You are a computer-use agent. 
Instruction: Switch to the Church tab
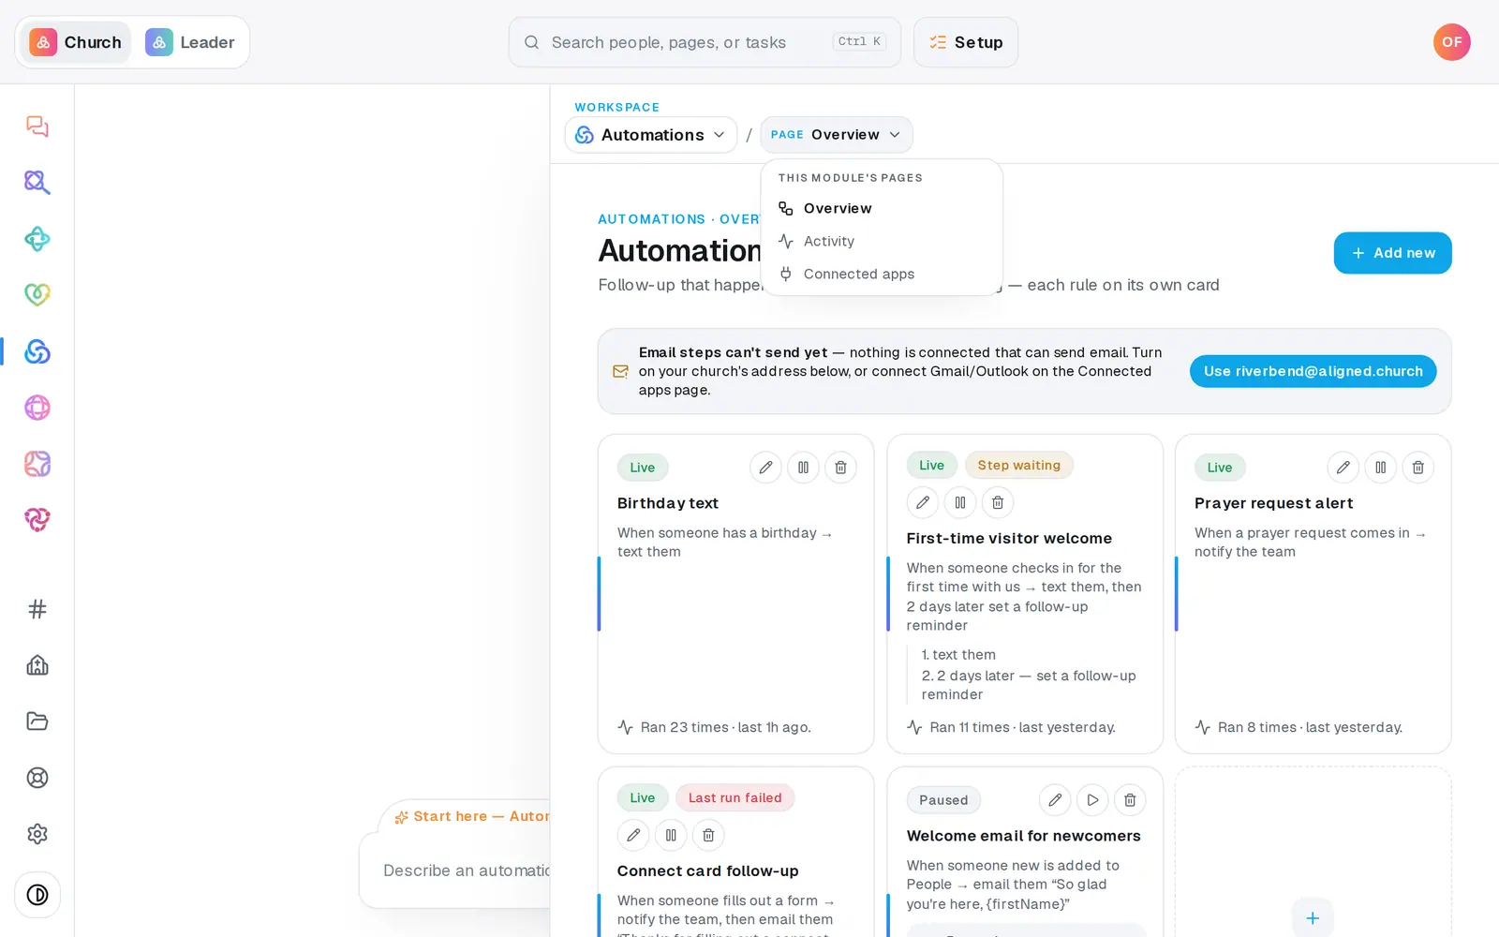76,42
